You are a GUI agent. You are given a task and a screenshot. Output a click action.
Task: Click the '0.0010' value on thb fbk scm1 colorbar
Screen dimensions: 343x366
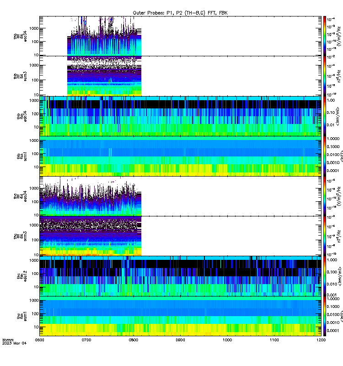(333, 162)
